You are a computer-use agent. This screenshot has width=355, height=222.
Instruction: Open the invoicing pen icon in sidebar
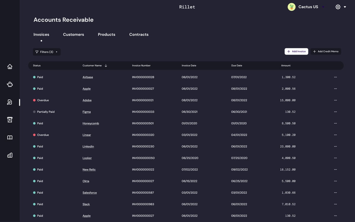coord(10,102)
